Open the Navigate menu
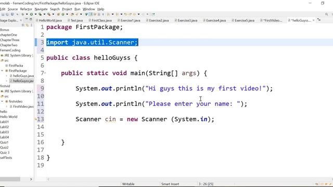 (x=41, y=9)
